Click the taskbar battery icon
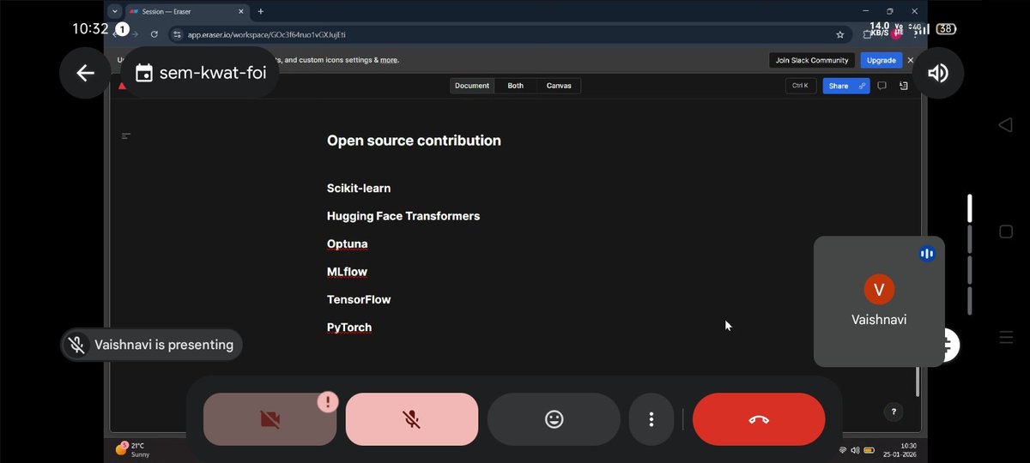 click(869, 450)
